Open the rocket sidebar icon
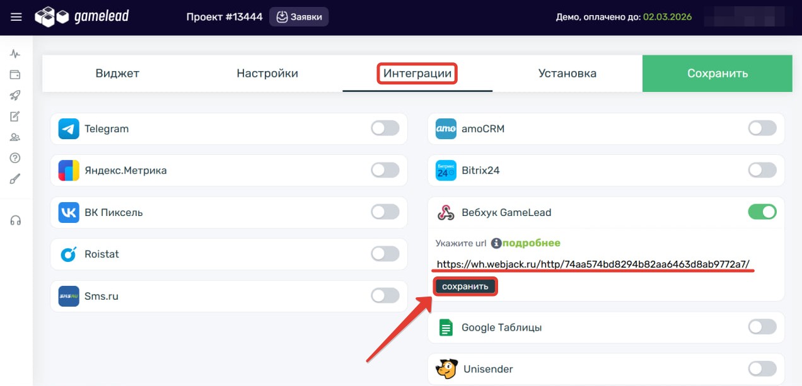 pyautogui.click(x=16, y=96)
